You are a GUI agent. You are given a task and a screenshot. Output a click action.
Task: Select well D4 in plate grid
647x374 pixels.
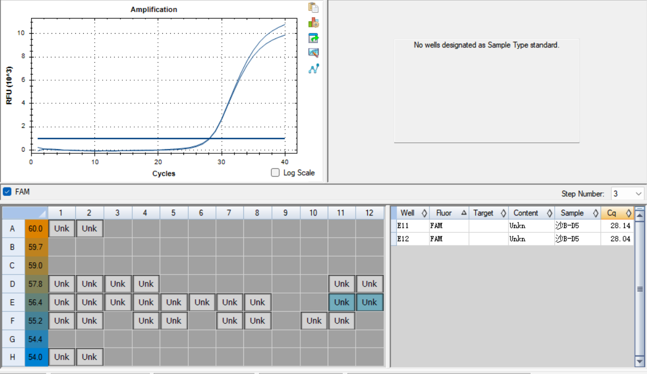tap(146, 284)
